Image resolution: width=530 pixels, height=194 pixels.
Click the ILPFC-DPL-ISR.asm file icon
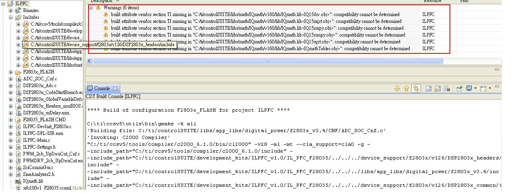click(18, 133)
